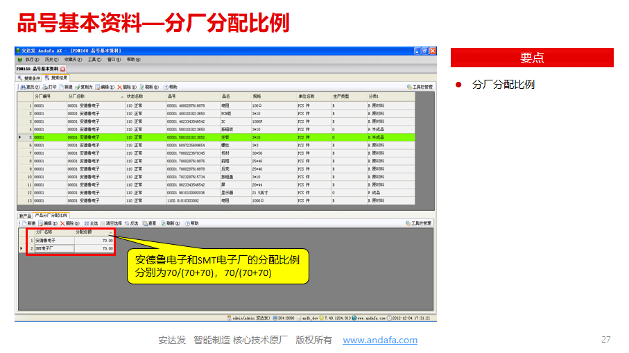This screenshot has height=353, width=629.
Task: Open the 工具 menu in menu bar
Action: (94, 60)
